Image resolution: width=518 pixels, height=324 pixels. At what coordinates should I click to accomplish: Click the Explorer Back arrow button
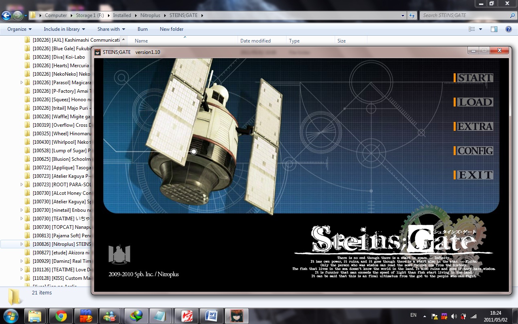[6, 16]
